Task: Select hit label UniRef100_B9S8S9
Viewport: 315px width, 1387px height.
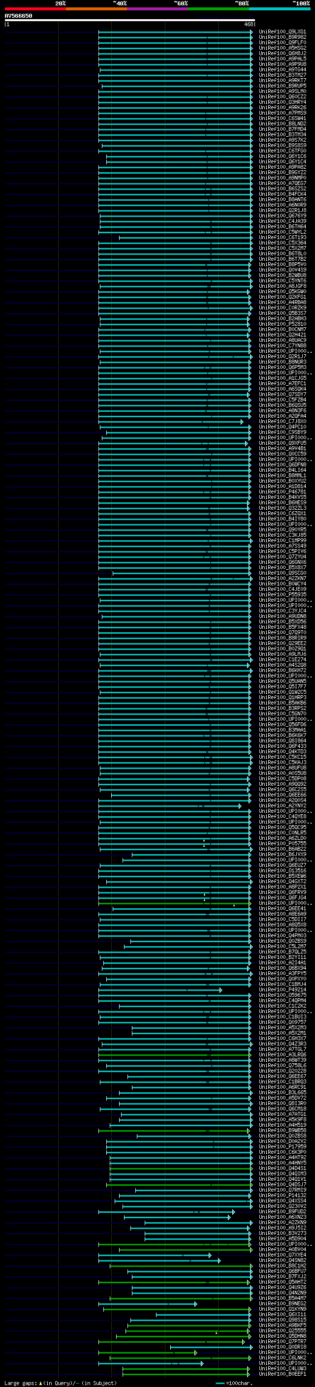Action: (283, 145)
